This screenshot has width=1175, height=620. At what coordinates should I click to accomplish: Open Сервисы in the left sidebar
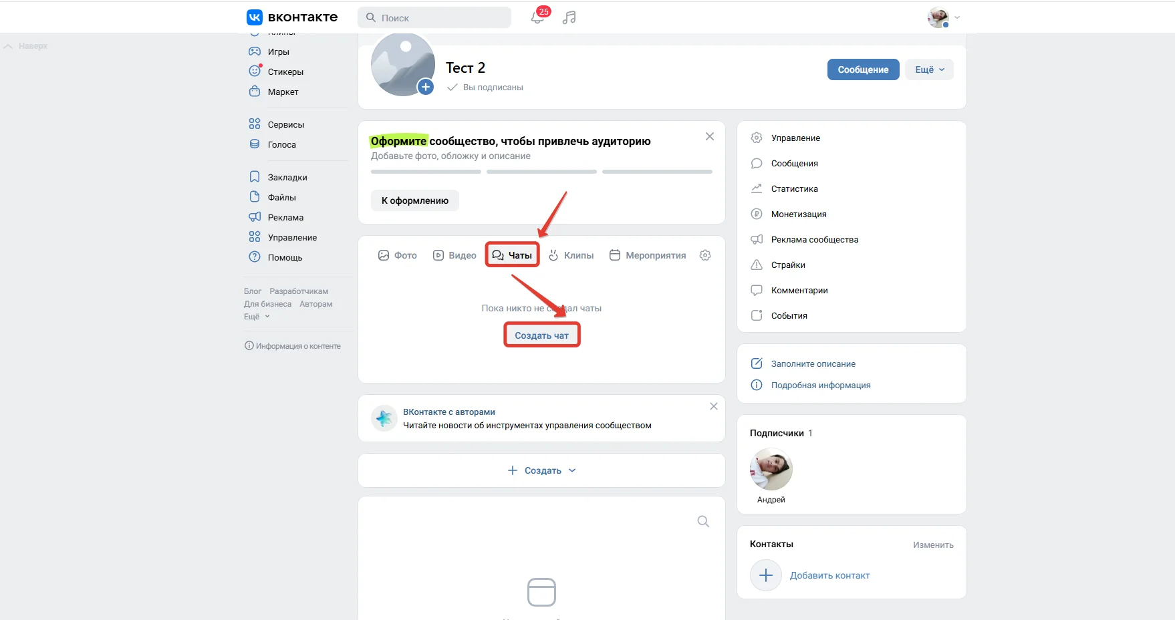pyautogui.click(x=286, y=124)
